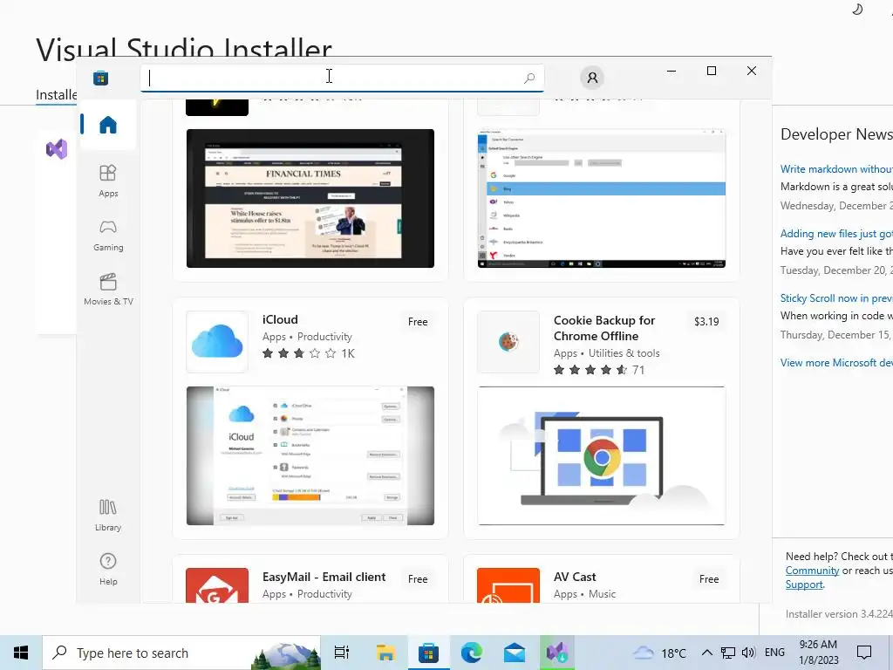Toggle dark mode moon icon in Installer window

[x=857, y=9]
